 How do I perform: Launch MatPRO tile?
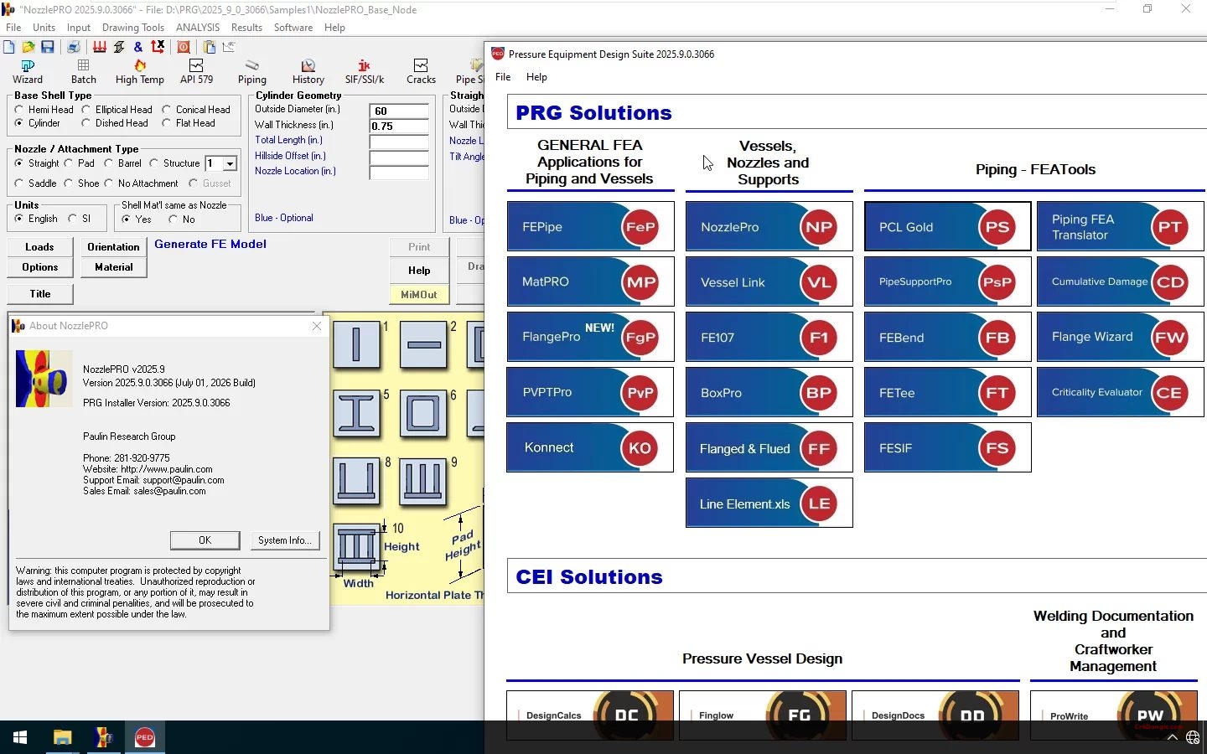[x=590, y=281]
